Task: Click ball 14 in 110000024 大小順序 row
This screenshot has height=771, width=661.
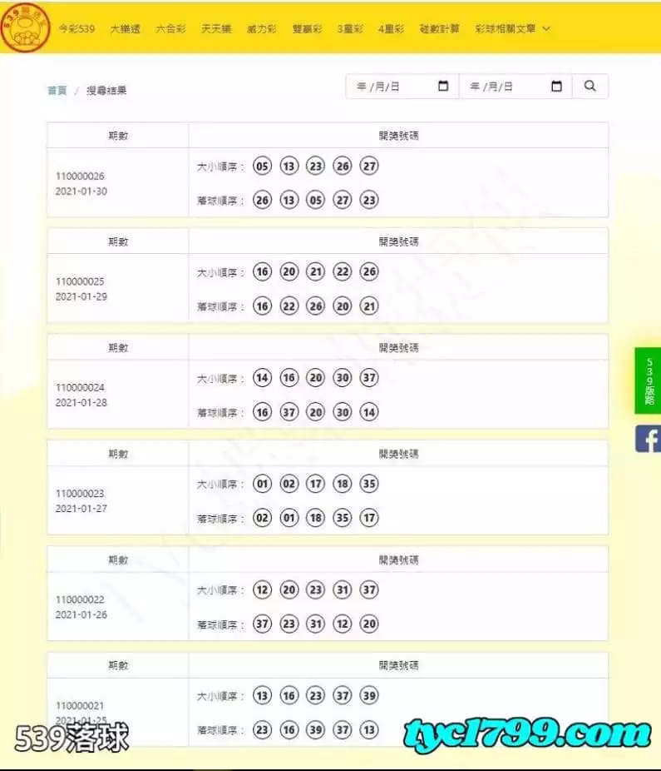Action: coord(262,378)
